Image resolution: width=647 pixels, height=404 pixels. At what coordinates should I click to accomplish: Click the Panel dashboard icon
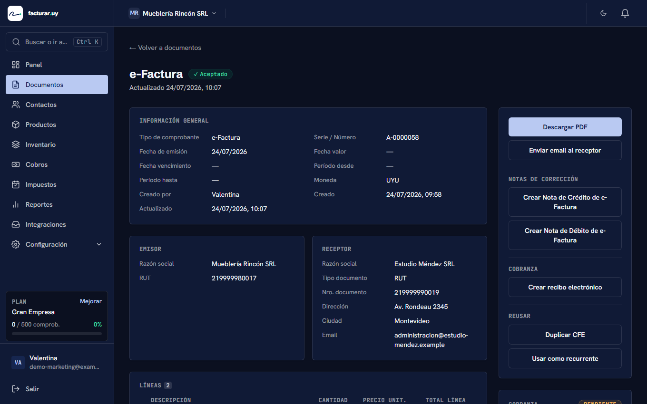tap(16, 65)
